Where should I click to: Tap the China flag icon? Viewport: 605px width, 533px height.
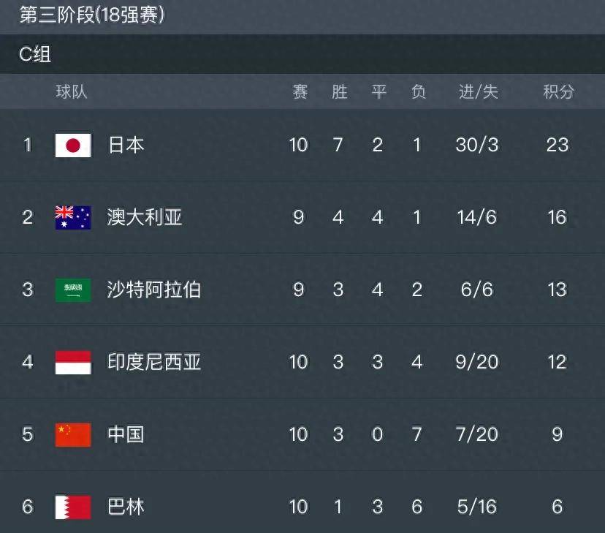(x=73, y=434)
